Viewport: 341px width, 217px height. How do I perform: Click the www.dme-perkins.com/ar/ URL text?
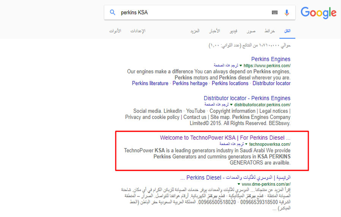(x=266, y=184)
